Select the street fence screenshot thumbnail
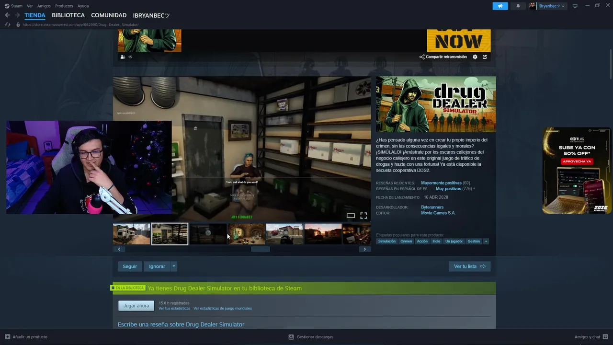Viewport: 613px width, 345px height. coord(285,234)
